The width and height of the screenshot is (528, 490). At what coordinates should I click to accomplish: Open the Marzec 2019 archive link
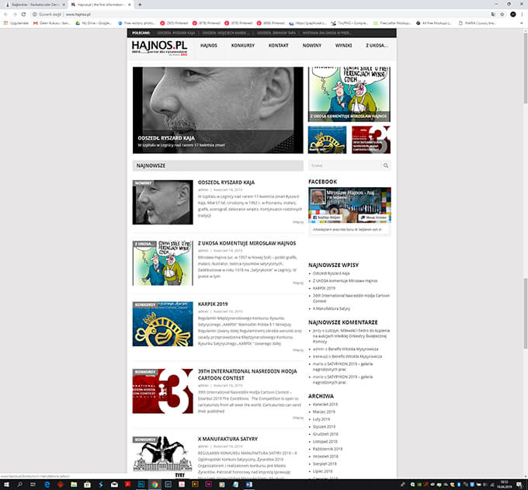[324, 412]
